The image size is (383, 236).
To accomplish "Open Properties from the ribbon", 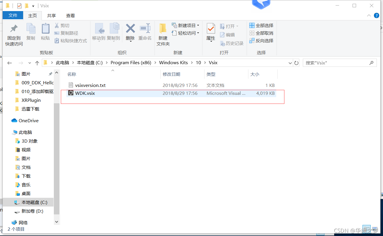I will pos(211,32).
